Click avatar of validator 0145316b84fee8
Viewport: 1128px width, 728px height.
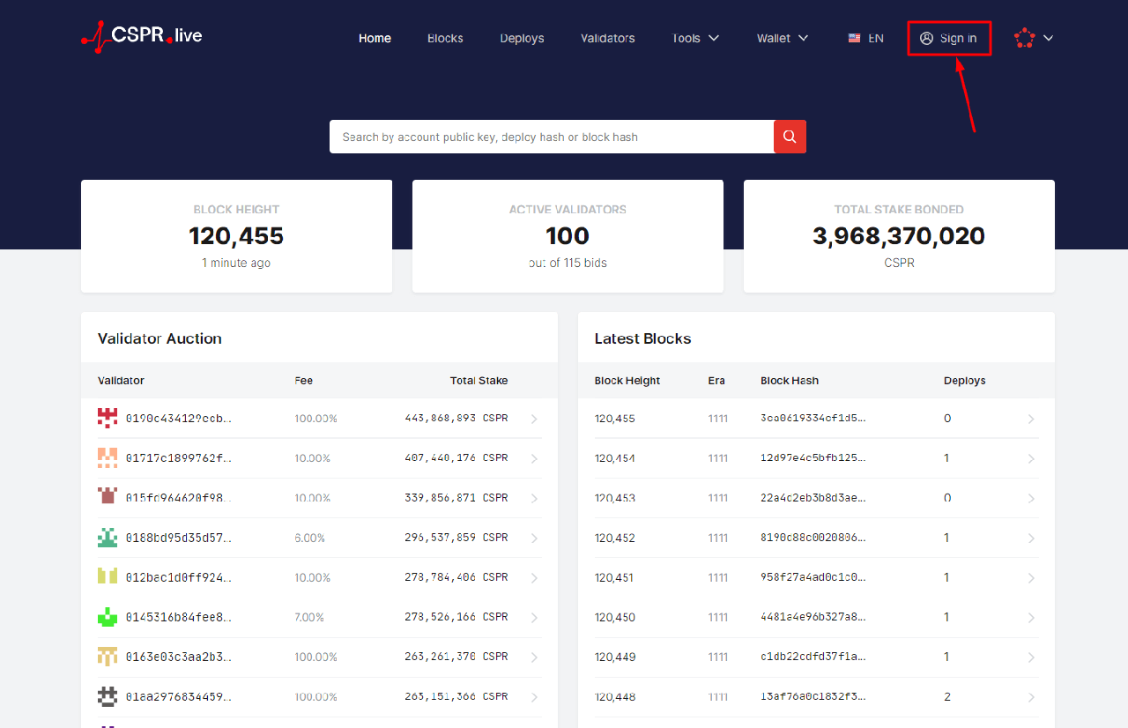pos(108,617)
